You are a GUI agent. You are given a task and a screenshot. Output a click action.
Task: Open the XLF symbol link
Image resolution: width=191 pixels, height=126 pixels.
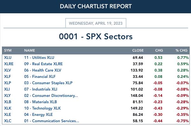click(7, 77)
